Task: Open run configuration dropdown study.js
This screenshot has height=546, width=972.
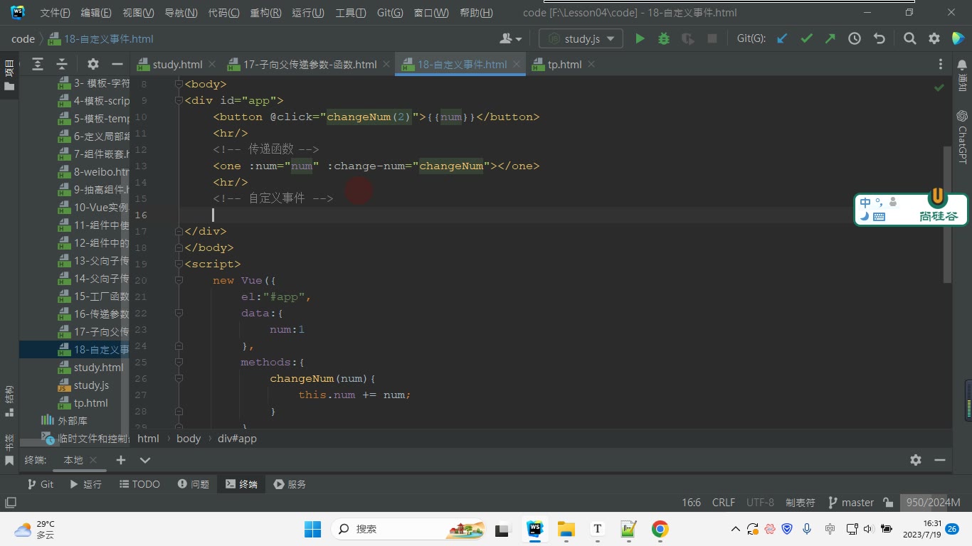Action: click(x=581, y=38)
